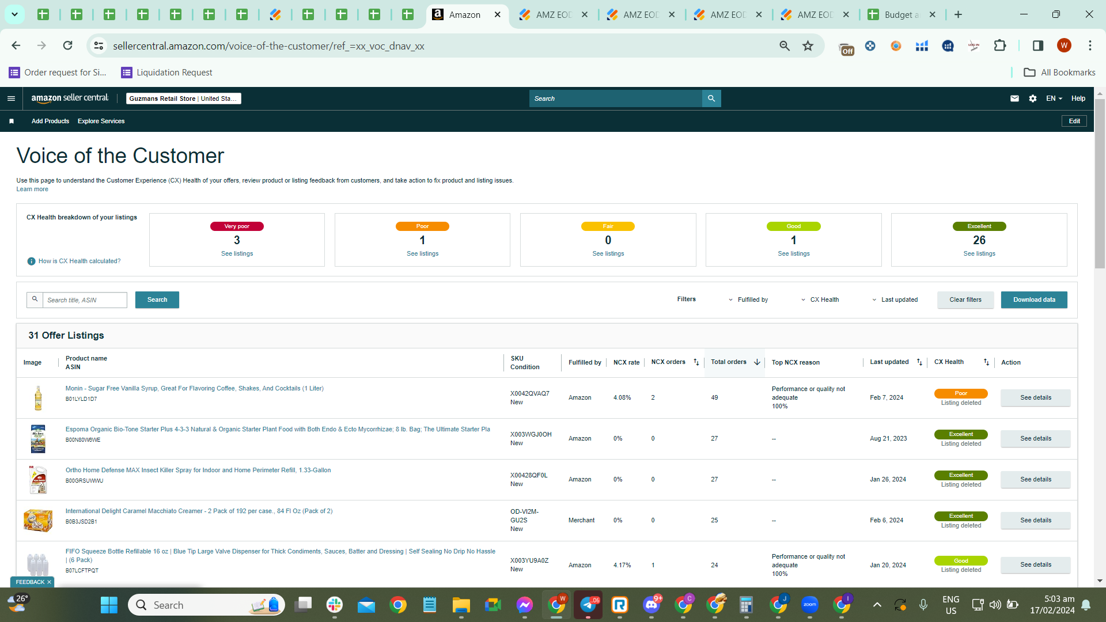Reload the page in Chrome
Screen dimensions: 1106x622
point(68,45)
